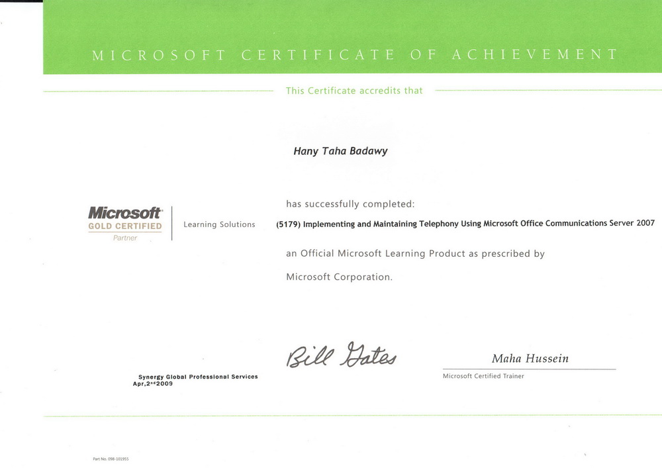The image size is (662, 468).
Task: Click the trainer name Maha Hussein
Action: pos(530,359)
